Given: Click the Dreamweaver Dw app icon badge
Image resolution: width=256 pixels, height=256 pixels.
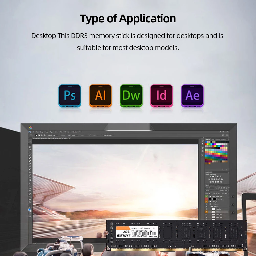Looking at the screenshot, I should point(131,96).
